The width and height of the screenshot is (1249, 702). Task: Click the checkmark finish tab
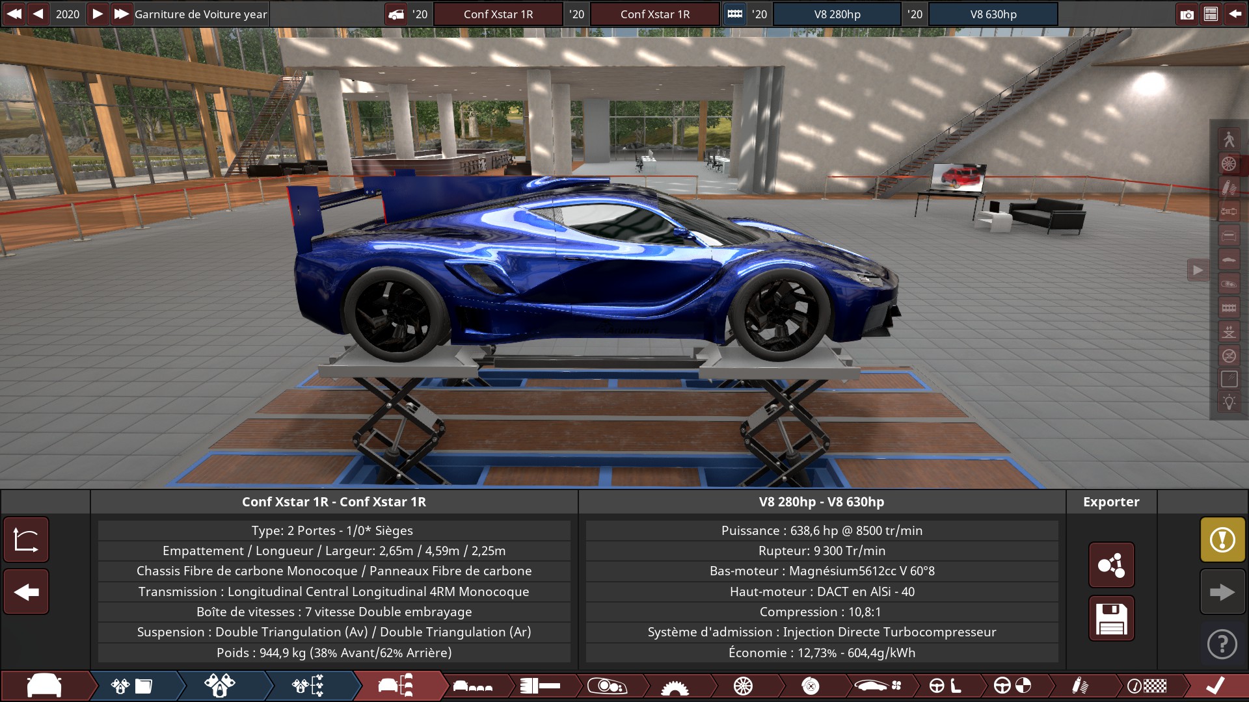pos(1215,686)
